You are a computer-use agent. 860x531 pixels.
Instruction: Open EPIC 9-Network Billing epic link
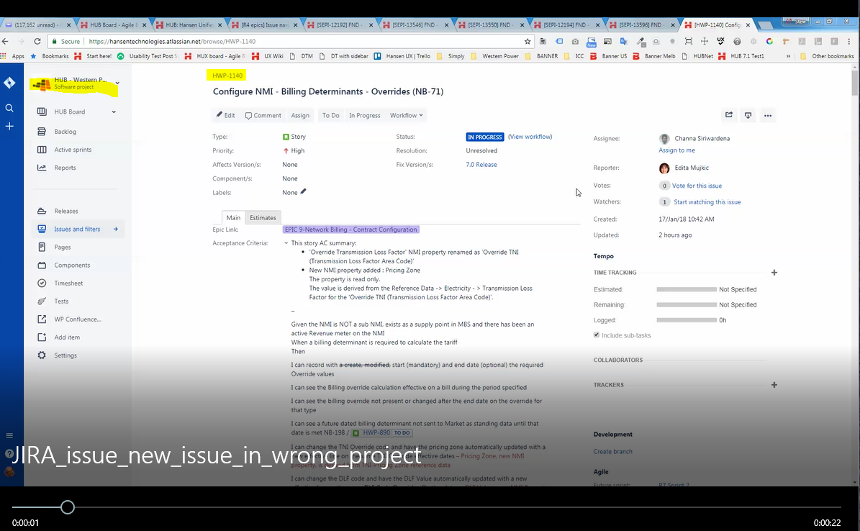point(351,230)
